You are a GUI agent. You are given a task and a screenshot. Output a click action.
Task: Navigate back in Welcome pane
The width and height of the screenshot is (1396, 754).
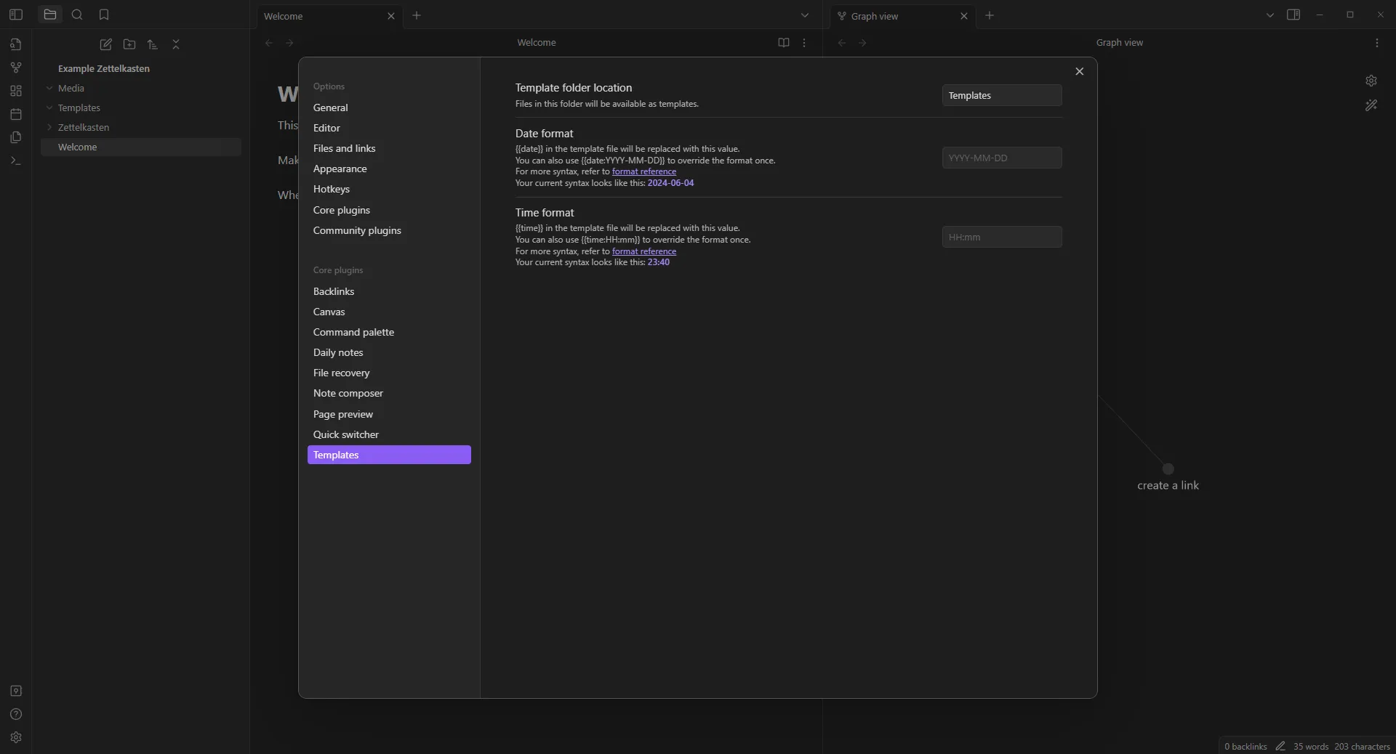pos(269,43)
